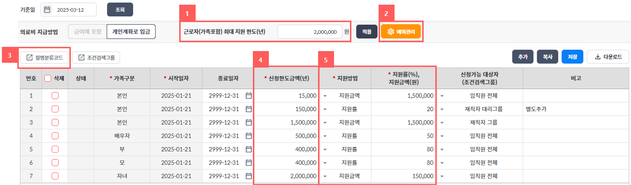Click external-link icon beside 조건검색그룹
The image size is (631, 185).
pos(82,58)
